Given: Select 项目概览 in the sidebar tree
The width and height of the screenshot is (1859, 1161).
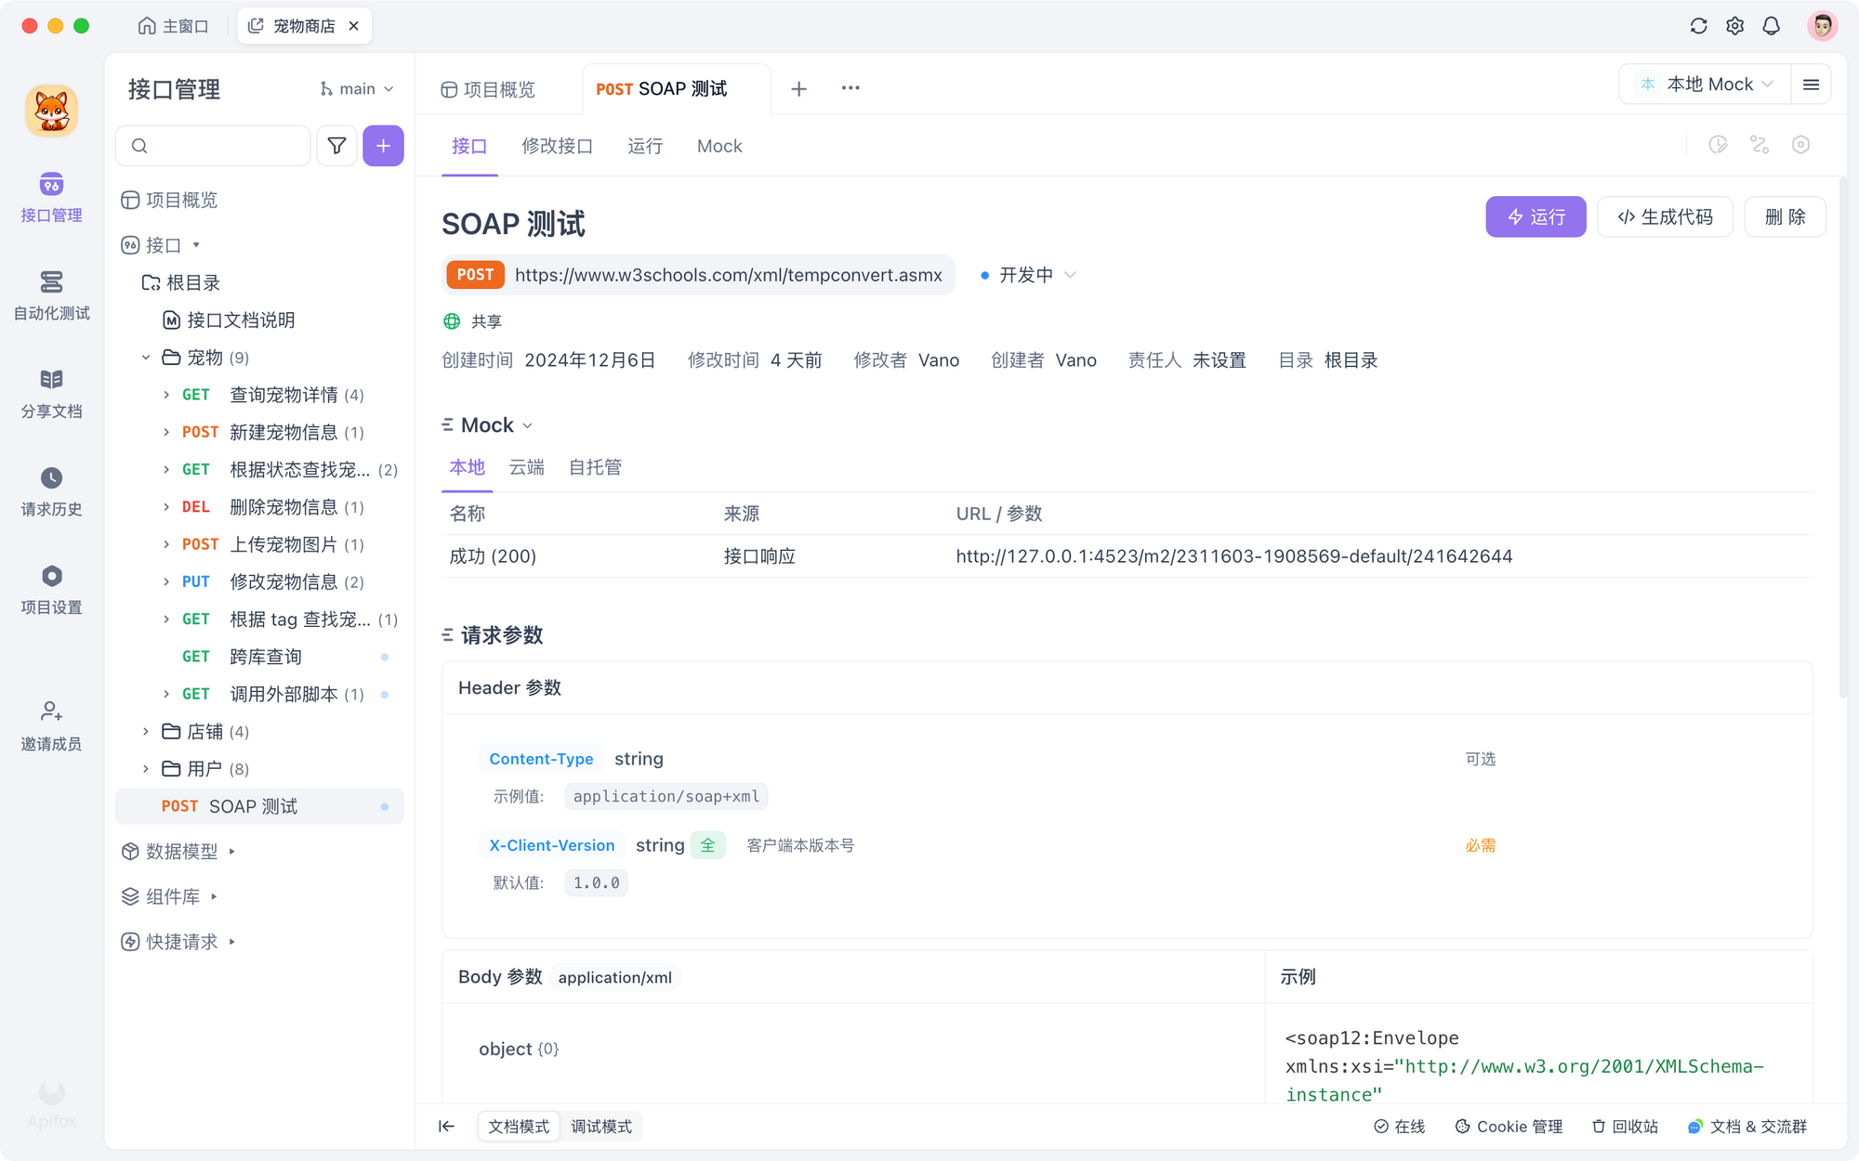Looking at the screenshot, I should pos(170,201).
